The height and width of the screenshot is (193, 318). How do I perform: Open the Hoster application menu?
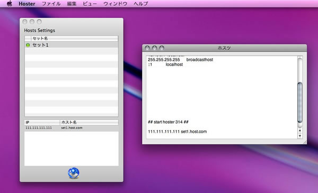point(27,4)
